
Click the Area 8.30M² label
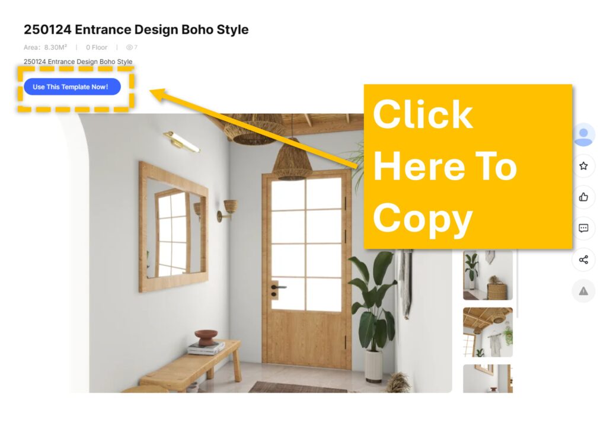pyautogui.click(x=45, y=47)
